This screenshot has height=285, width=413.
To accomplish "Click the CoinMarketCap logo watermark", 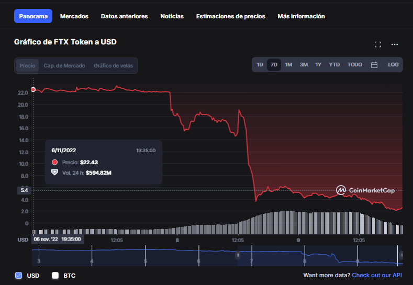I will [365, 190].
